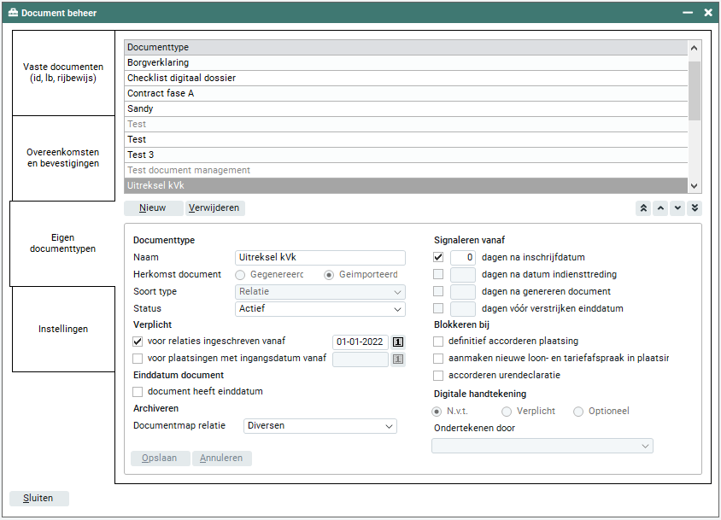Check 'definitief accorderen plaatsing' option
The width and height of the screenshot is (721, 520).
[438, 342]
